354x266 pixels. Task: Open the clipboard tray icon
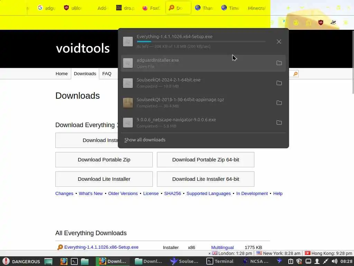(290, 261)
